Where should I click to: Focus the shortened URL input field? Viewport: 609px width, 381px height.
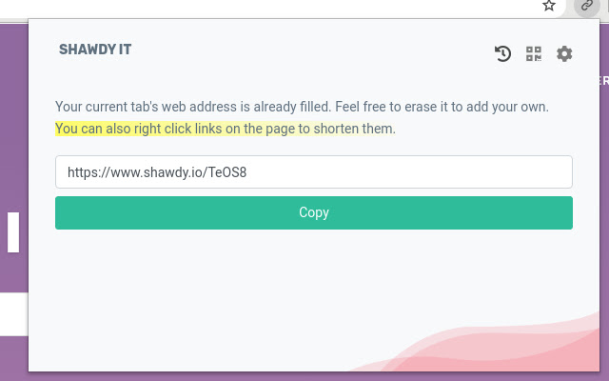coord(314,172)
